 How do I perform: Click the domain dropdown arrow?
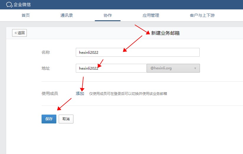point(195,68)
